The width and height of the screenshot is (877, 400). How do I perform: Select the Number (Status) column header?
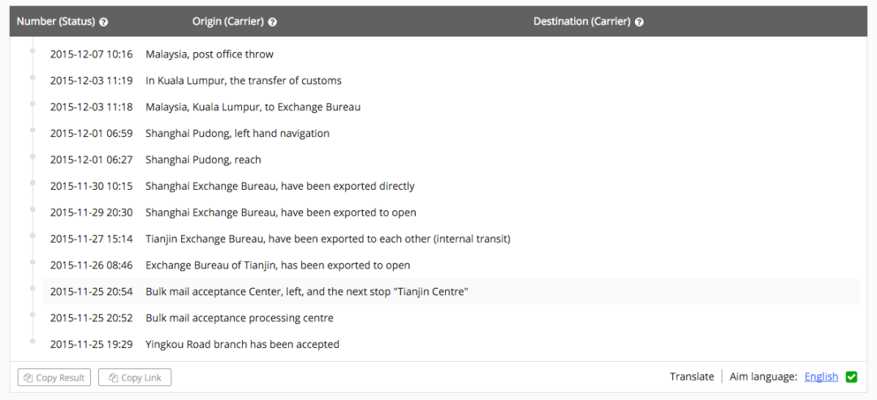[x=55, y=22]
